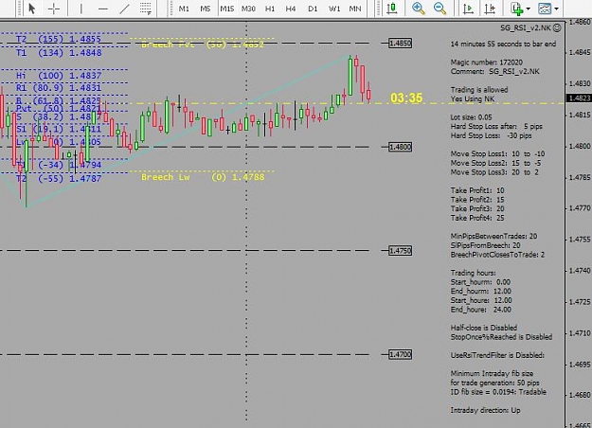Choose the vertical line drawing tool

(x=81, y=9)
